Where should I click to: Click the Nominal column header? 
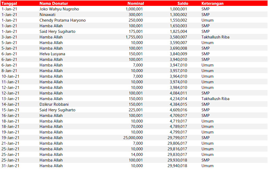(135, 3)
